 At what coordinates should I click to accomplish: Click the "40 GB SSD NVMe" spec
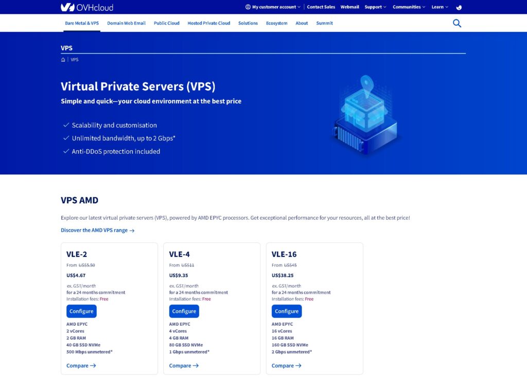tap(83, 345)
